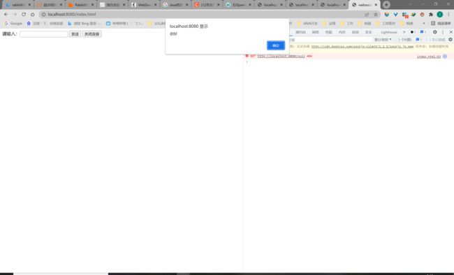Switch to the DevTools 安全 tab
This screenshot has height=275, width=454.
[368, 32]
